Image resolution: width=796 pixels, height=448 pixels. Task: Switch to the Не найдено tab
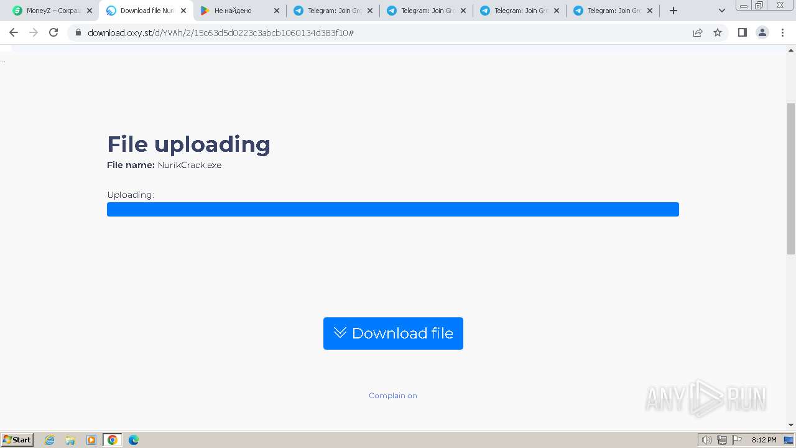click(x=239, y=11)
